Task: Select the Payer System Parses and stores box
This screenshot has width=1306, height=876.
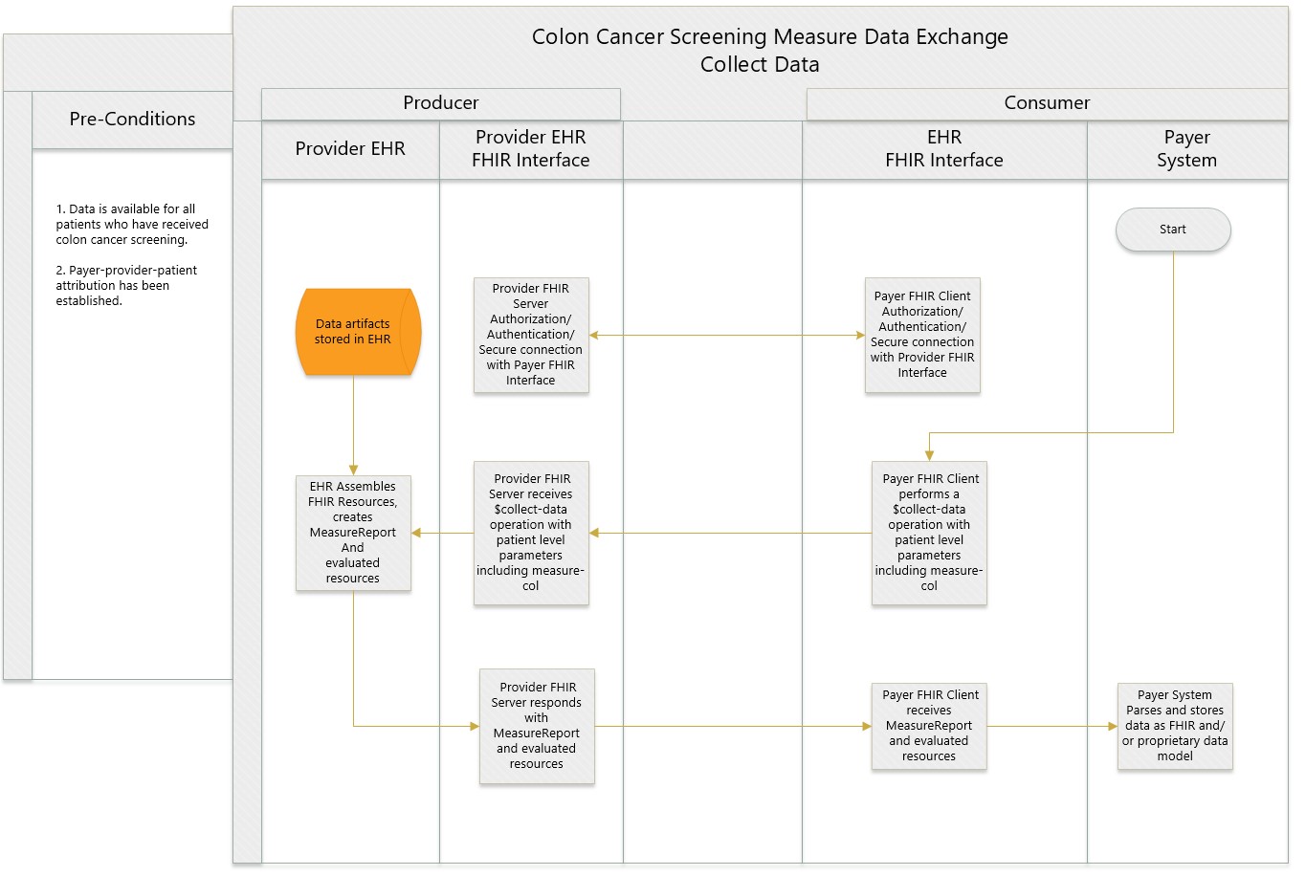Action: coord(1175,726)
